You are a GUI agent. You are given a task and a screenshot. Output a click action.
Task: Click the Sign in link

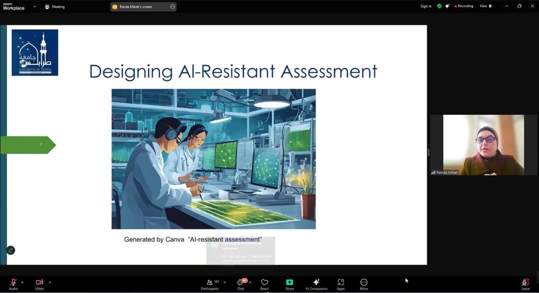click(x=426, y=6)
